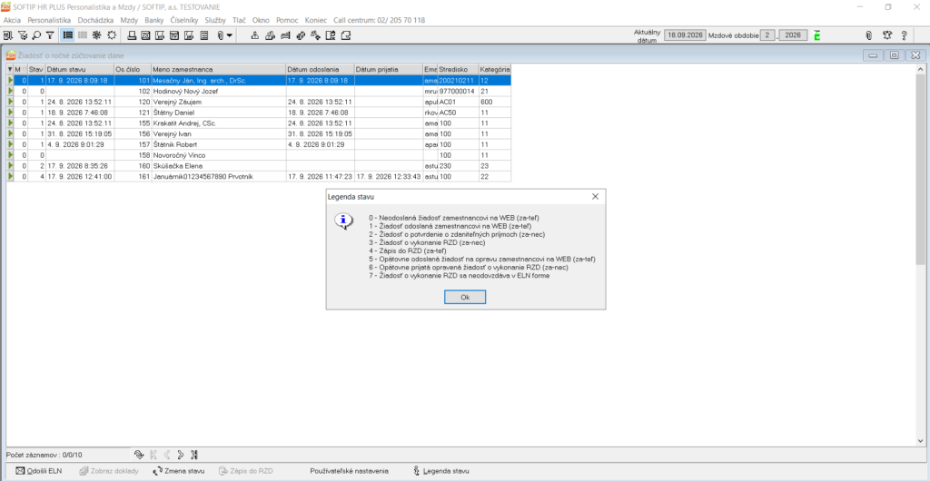The height and width of the screenshot is (481, 930).
Task: Click the single person icon
Action: click(254, 35)
